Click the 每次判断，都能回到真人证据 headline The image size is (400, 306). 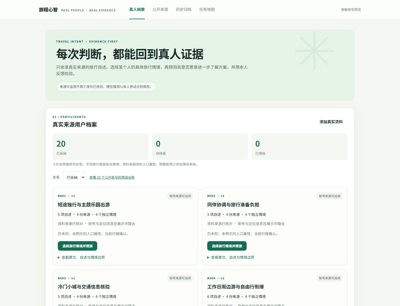[x=130, y=54]
